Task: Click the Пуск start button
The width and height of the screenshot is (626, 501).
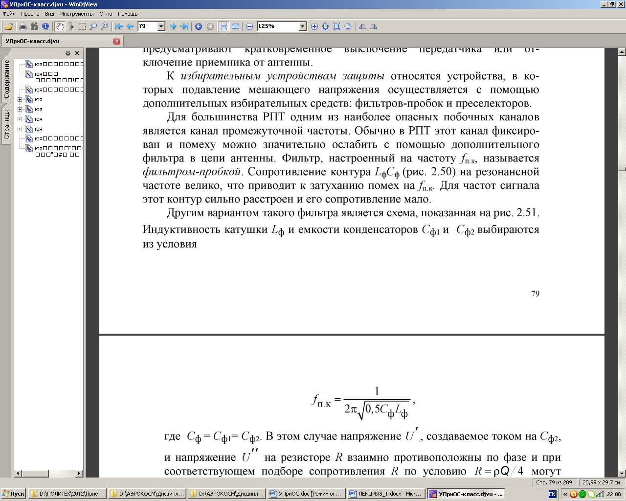Action: coord(14,494)
